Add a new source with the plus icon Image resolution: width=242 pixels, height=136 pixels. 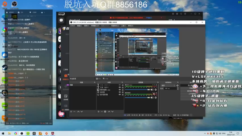point(99,112)
